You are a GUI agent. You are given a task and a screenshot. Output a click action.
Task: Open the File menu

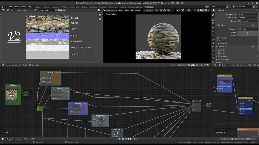[6, 7]
